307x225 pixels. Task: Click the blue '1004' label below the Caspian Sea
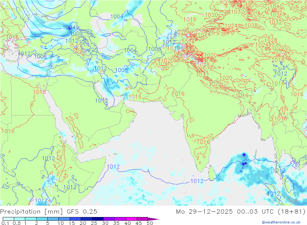(x=130, y=50)
